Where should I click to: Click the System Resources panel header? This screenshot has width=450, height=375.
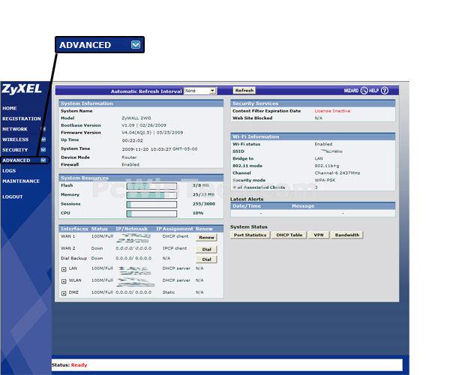coord(141,178)
